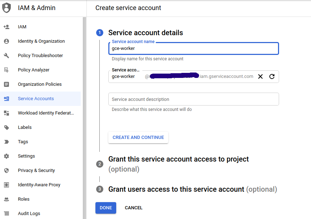
Task: Click the IAM & Admin shield icon
Action: coord(6,8)
